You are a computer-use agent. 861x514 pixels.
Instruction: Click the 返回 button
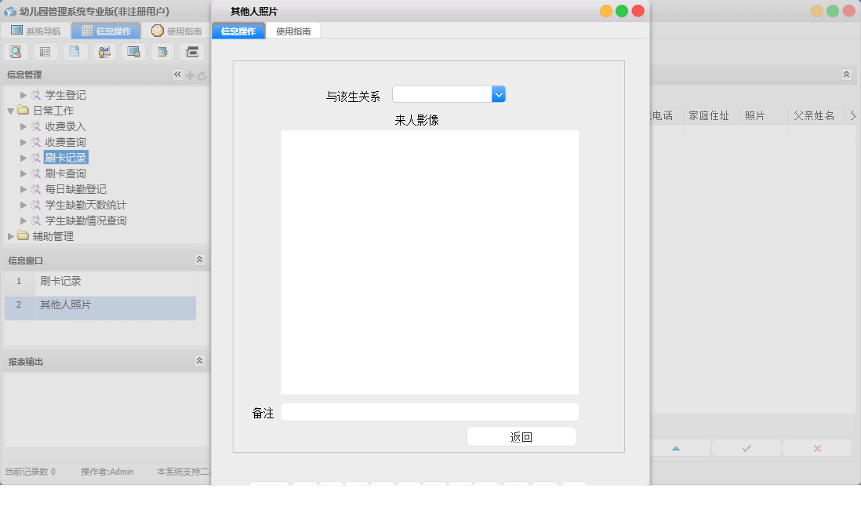tap(521, 436)
